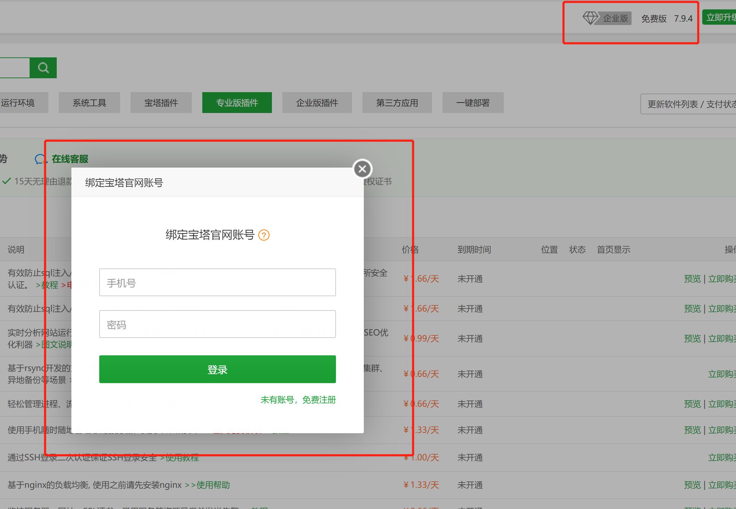This screenshot has width=736, height=509.
Task: Click the green 登录 button
Action: [218, 369]
